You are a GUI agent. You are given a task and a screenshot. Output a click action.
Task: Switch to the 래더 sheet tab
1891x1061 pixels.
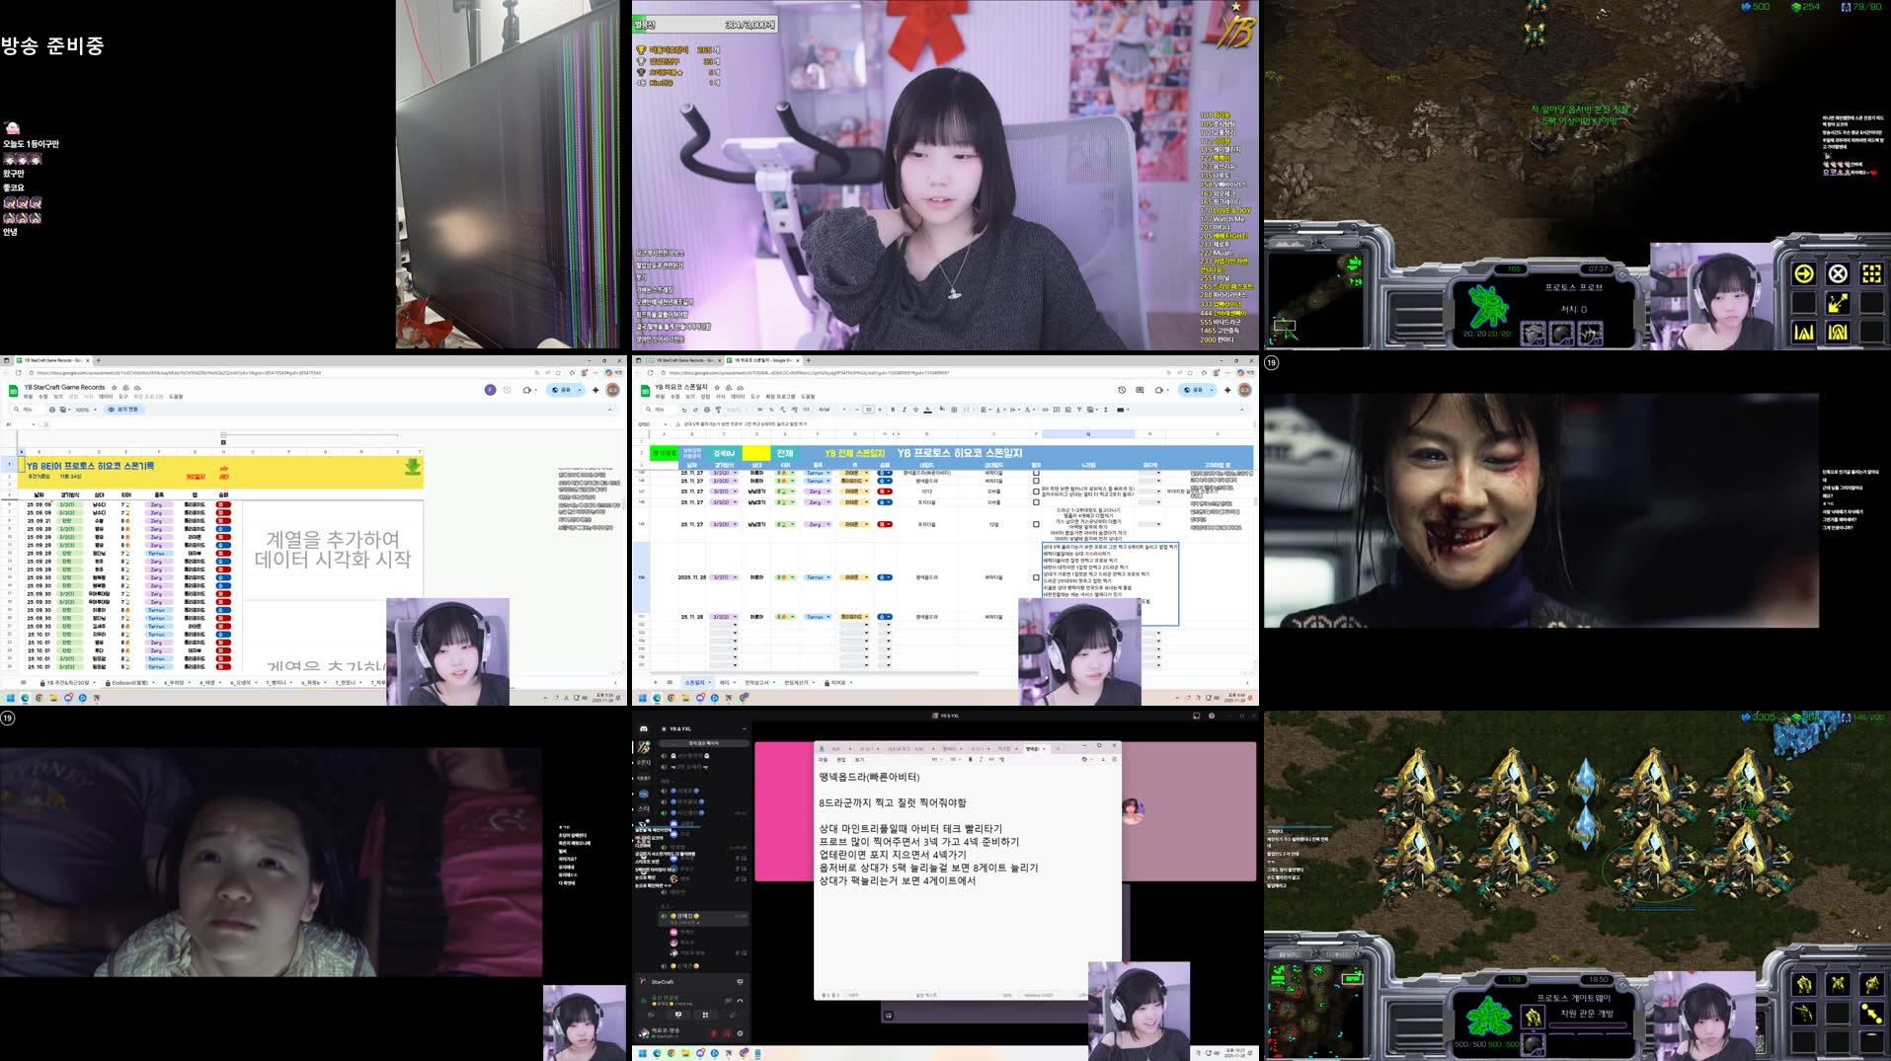click(726, 683)
